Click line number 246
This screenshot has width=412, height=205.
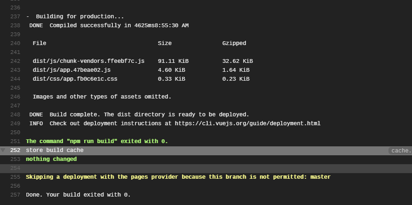(x=15, y=97)
